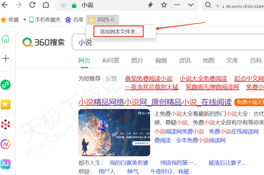Viewport: 264px width, 175px height.
Task: Open the blue AI assistant sidebar icon
Action: pos(5,164)
